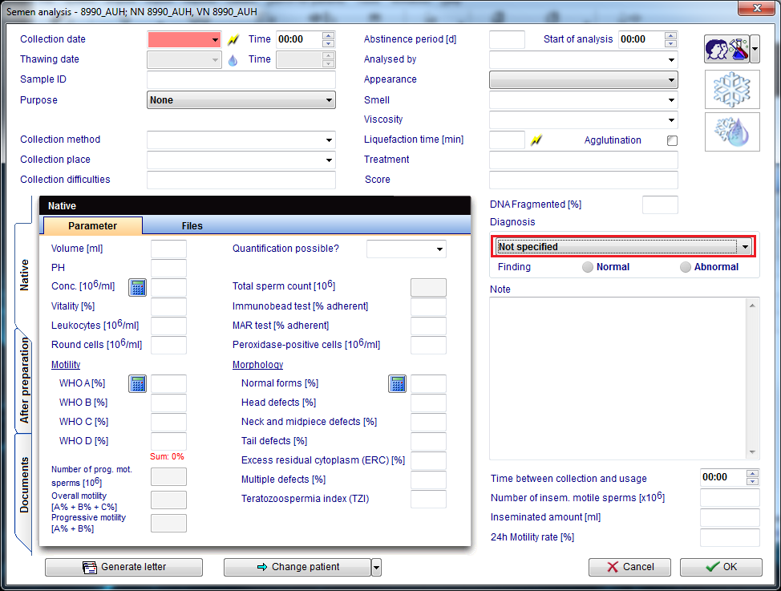Image resolution: width=781 pixels, height=591 pixels.
Task: Open the Analysed by dropdown
Action: coord(671,60)
